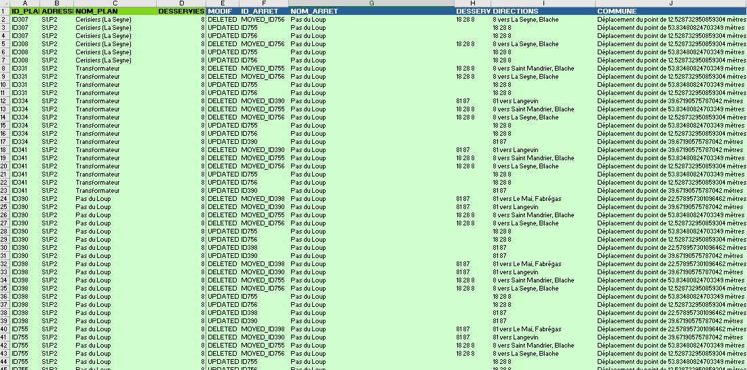Select '8 vers Le Mai, Fabrégas' in row 24
The height and width of the screenshot is (370, 747).
[543, 199]
